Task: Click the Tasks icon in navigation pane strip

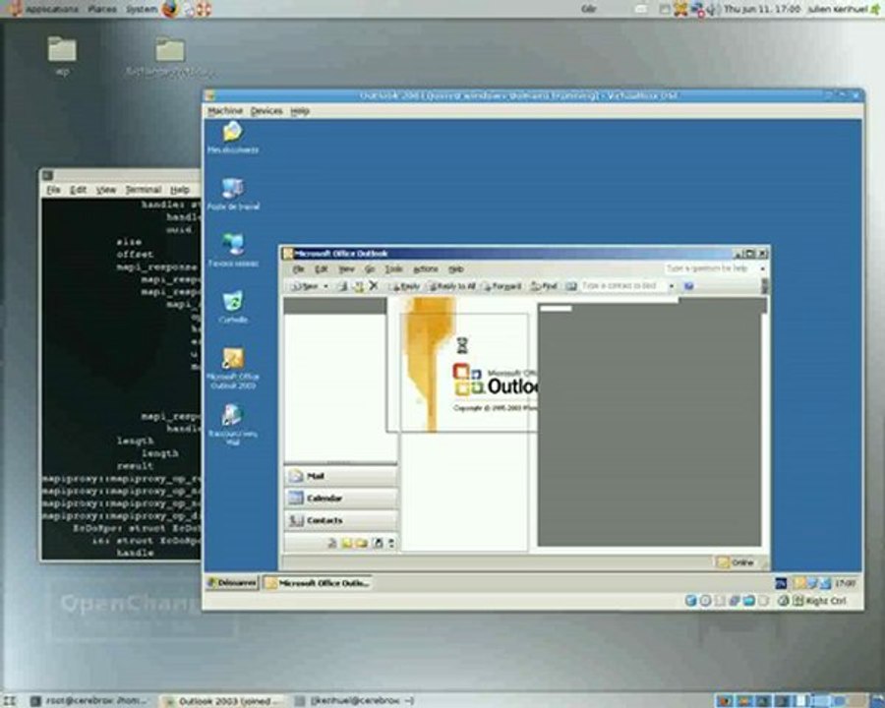Action: pos(332,543)
